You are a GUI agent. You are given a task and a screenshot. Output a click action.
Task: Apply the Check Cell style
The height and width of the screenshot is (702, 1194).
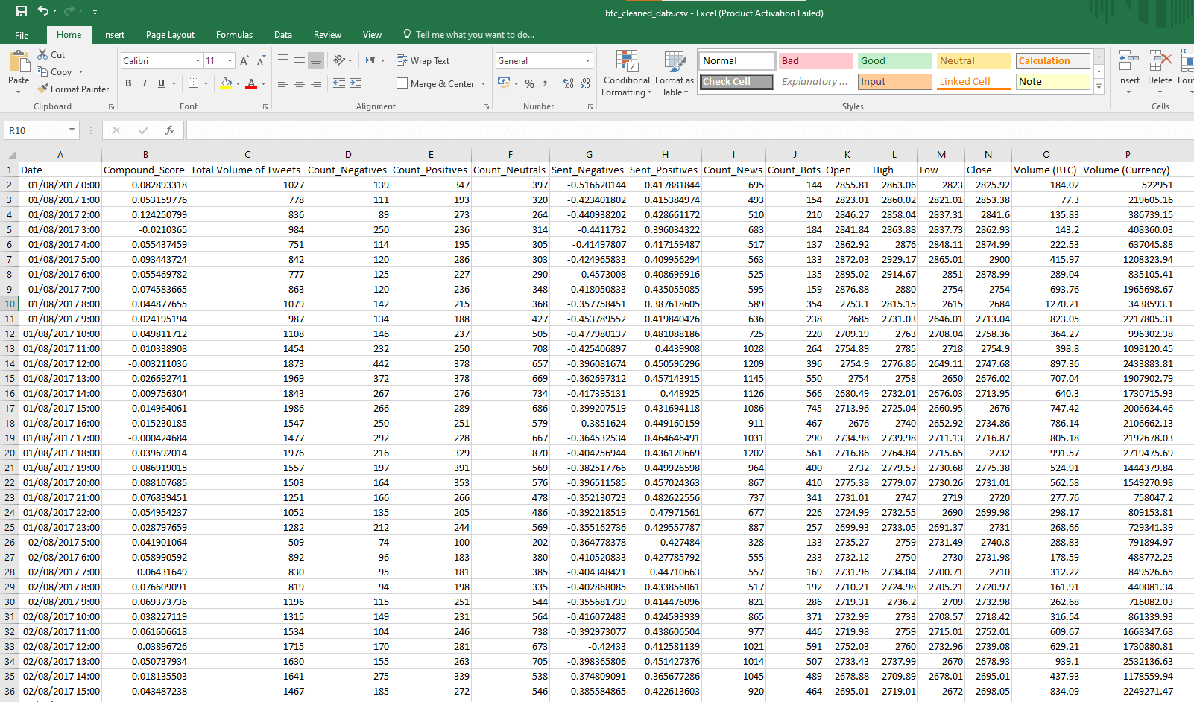tap(736, 82)
